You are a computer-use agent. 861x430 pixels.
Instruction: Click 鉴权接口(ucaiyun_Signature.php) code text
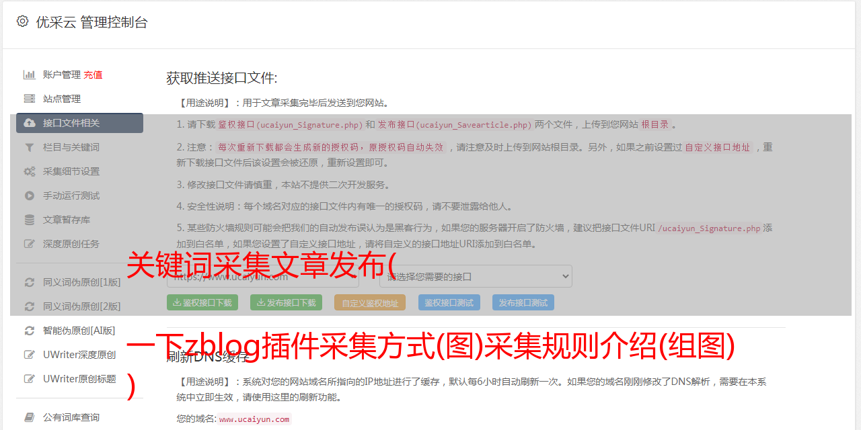pyautogui.click(x=291, y=124)
